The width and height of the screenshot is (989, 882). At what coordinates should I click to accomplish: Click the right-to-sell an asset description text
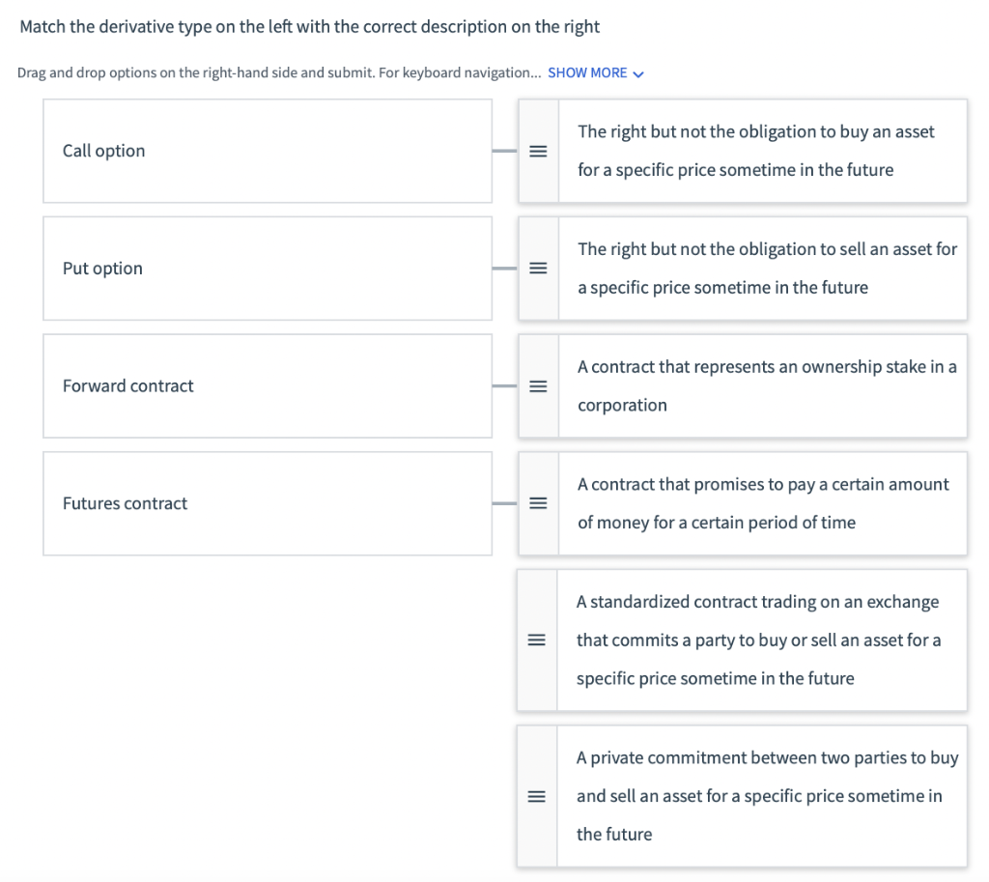[x=767, y=269]
